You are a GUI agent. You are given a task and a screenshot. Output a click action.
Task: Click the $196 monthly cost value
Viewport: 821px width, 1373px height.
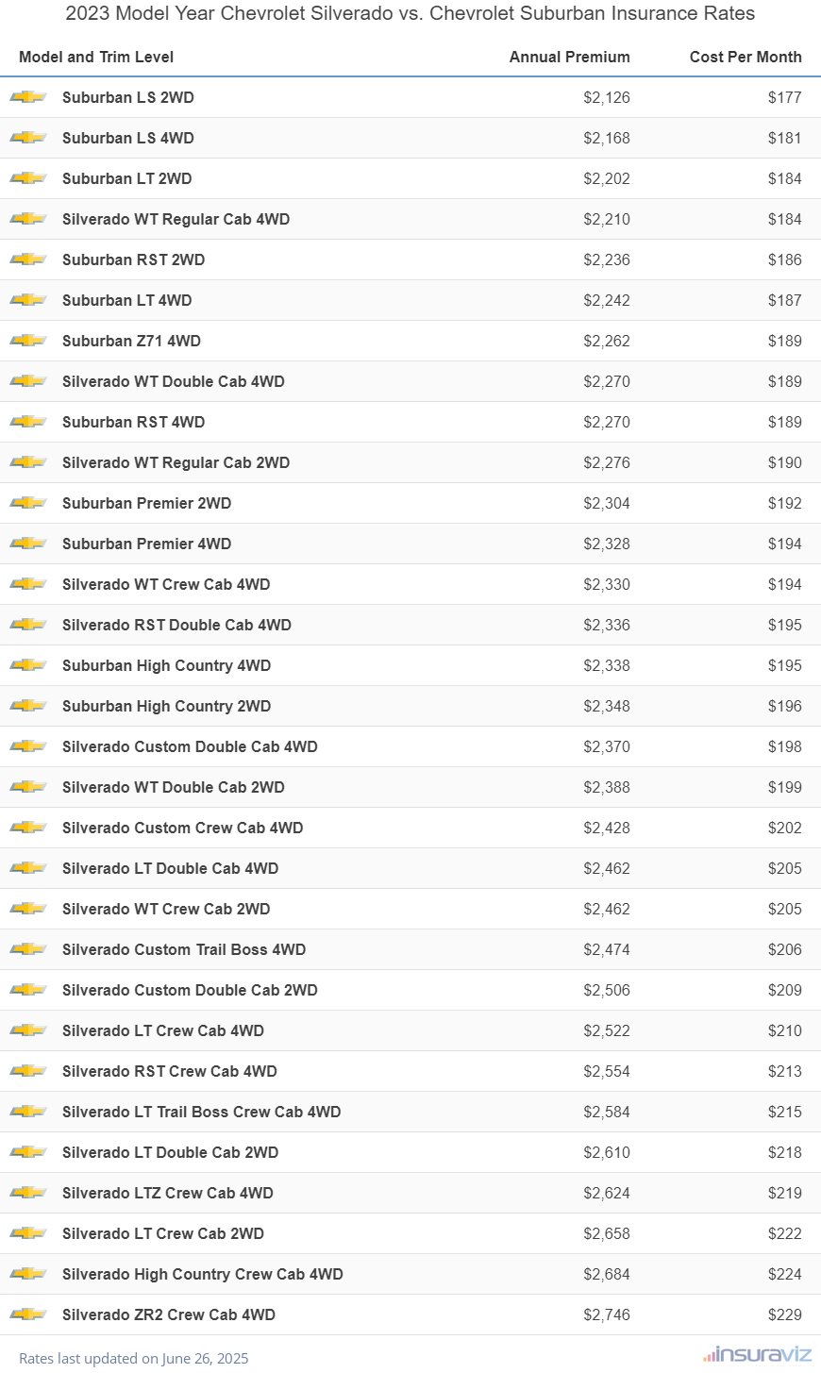coord(785,706)
